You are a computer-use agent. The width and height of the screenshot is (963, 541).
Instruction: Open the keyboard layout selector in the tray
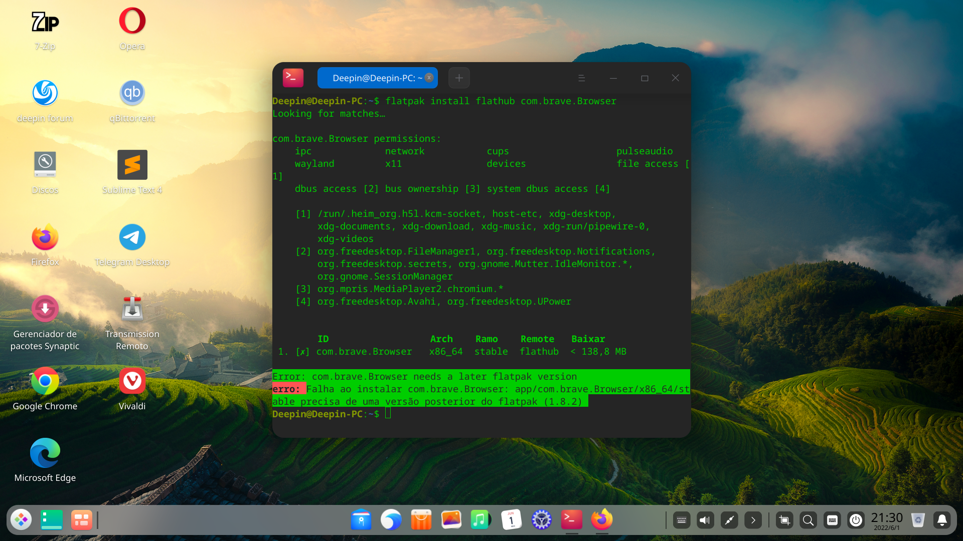[x=682, y=520]
